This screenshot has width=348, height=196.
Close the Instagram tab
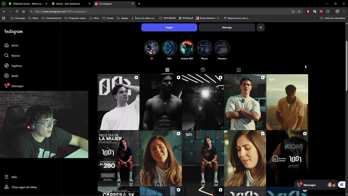(133, 4)
